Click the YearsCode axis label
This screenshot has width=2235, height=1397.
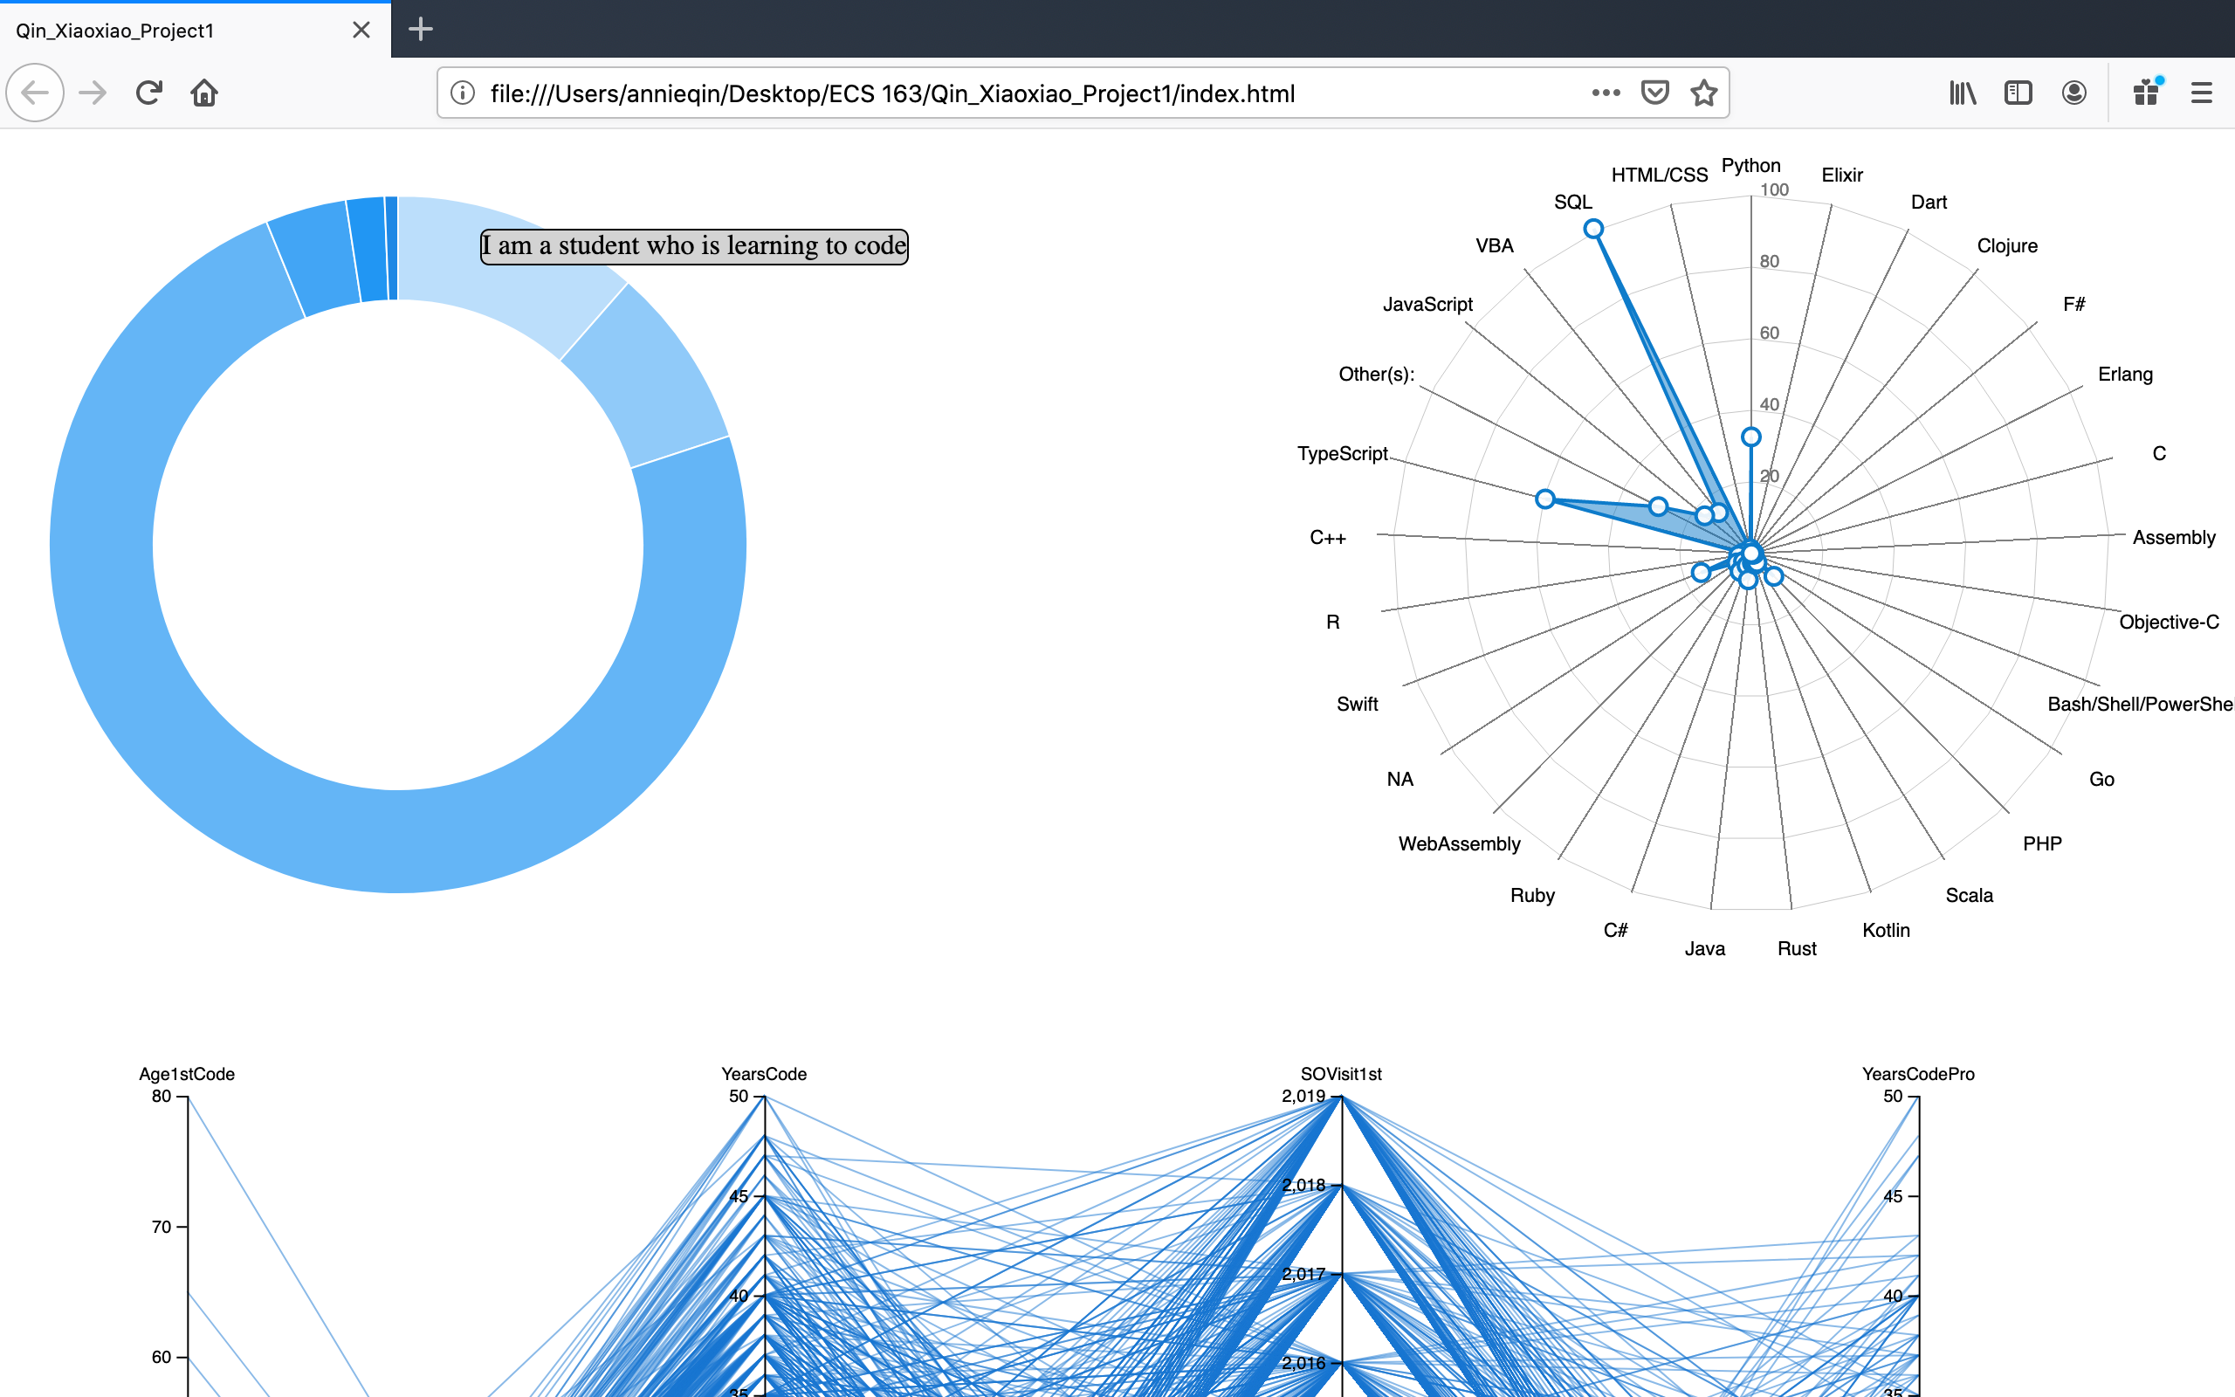click(764, 1074)
